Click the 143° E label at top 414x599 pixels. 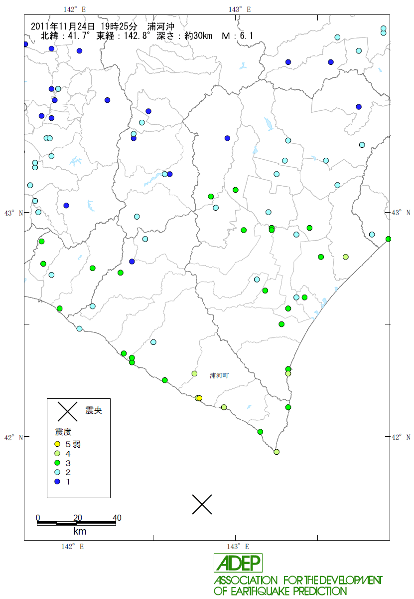click(240, 9)
